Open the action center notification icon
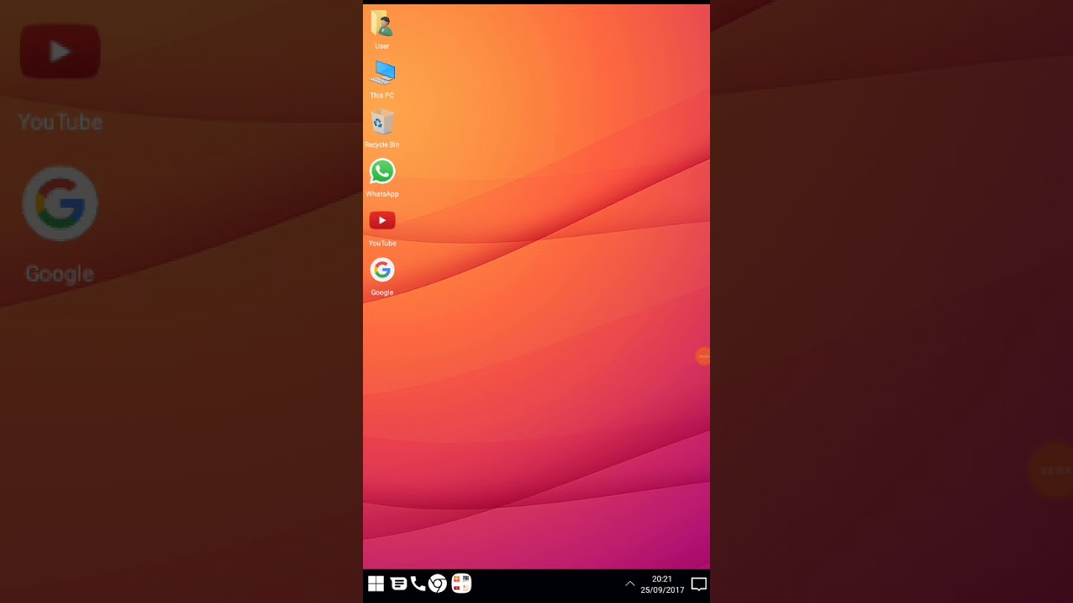The height and width of the screenshot is (603, 1073). coord(698,584)
